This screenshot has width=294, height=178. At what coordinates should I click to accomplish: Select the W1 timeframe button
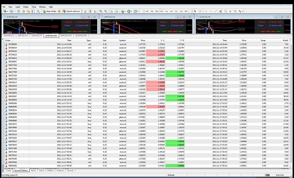tap(181, 11)
